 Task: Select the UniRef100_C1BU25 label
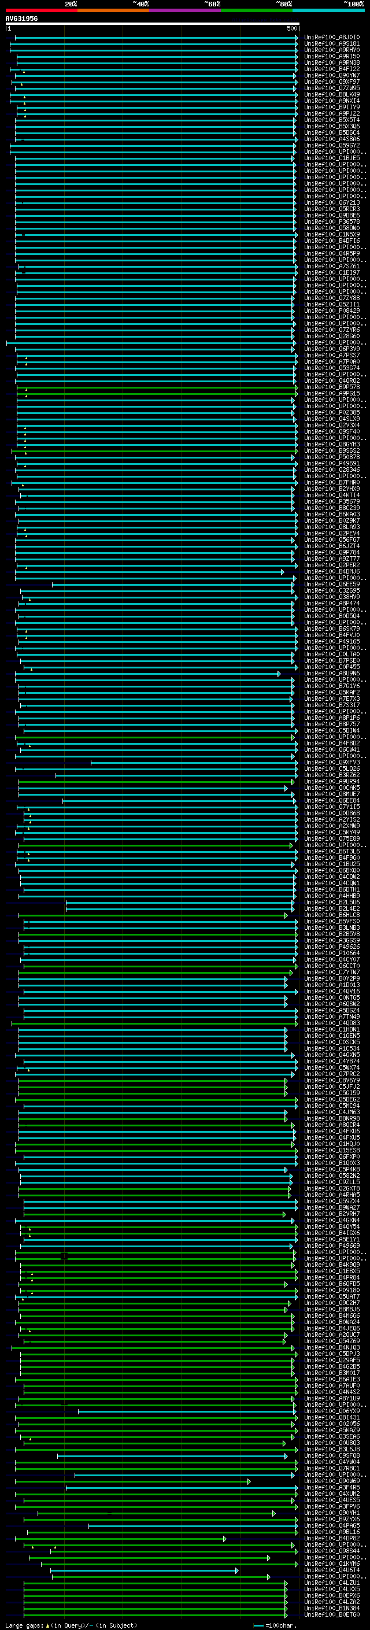tap(331, 864)
